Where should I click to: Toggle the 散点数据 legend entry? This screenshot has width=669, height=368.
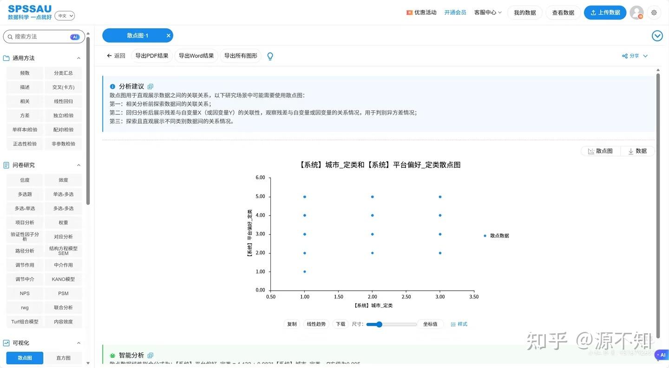coord(496,236)
